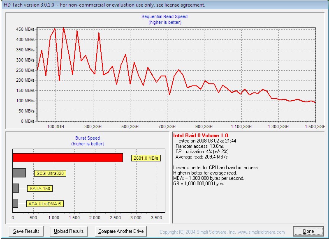The height and width of the screenshot is (239, 329).
Task: Click the 350 MB/s axis label
Action: (x=25, y=50)
